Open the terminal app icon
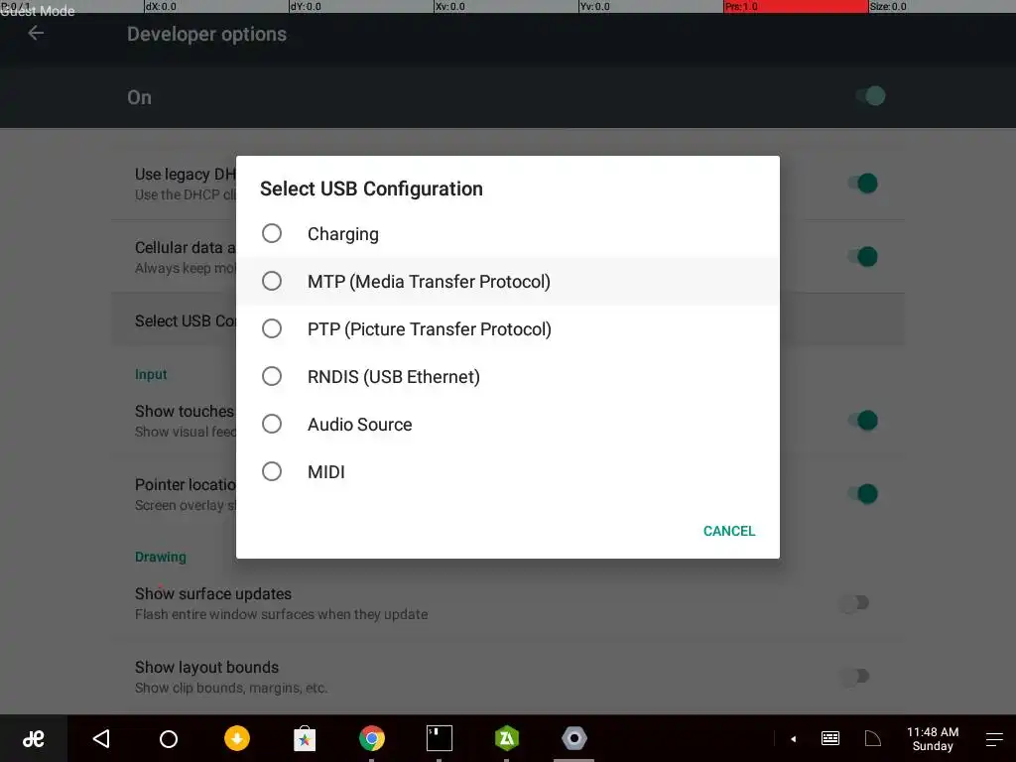1016x762 pixels. [x=440, y=738]
